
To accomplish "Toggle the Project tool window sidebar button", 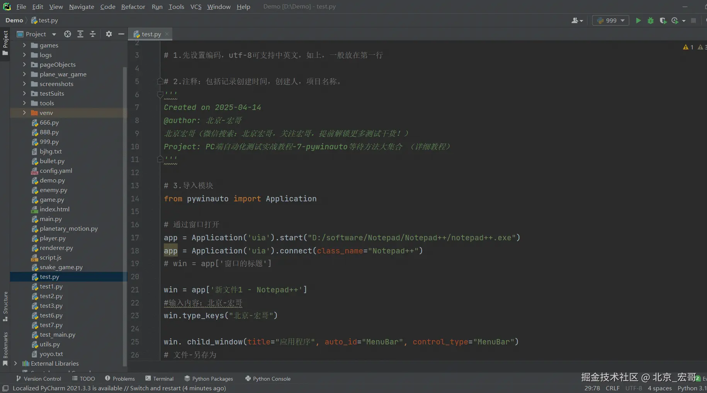I will tap(5, 42).
